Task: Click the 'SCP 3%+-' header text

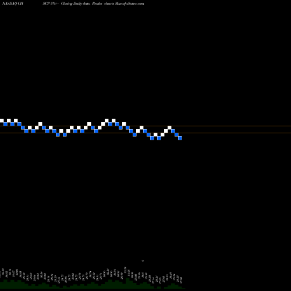Action: (51, 3)
